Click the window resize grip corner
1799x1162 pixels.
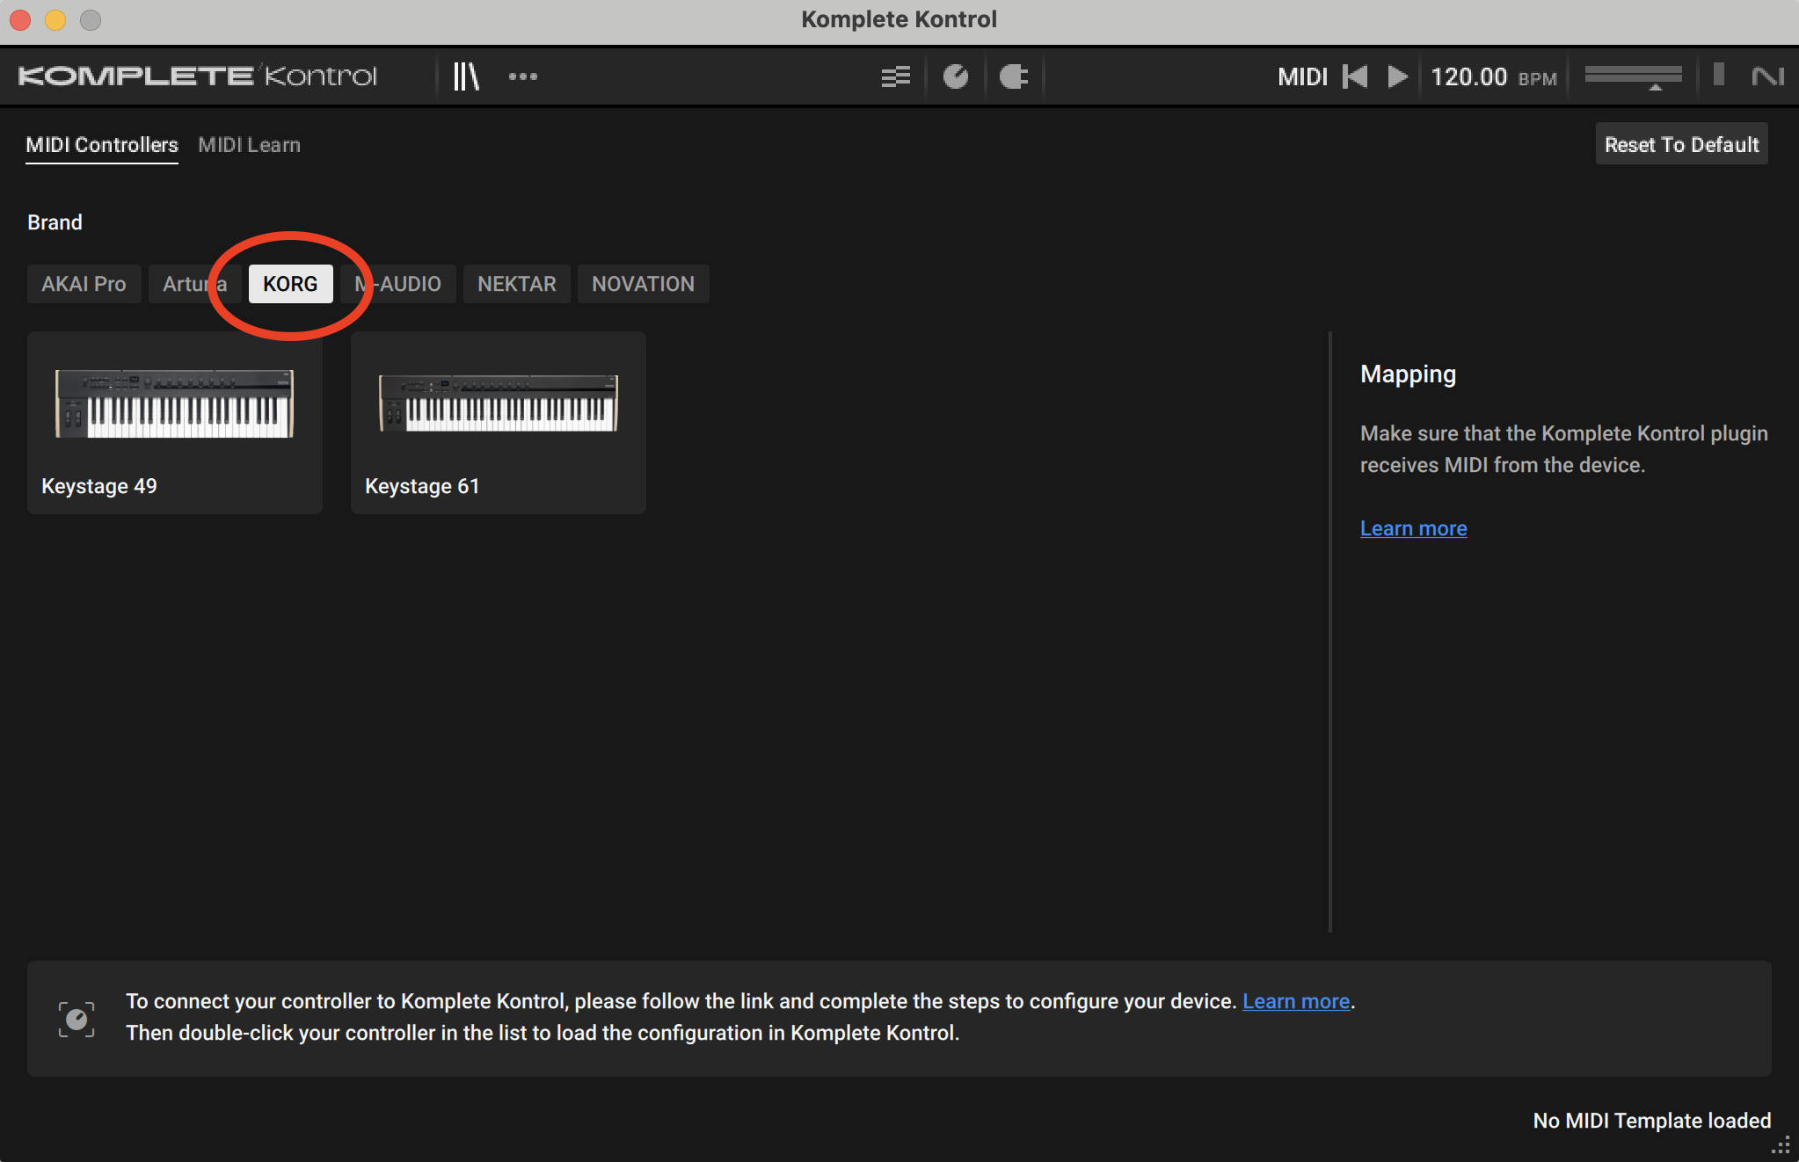point(1781,1145)
